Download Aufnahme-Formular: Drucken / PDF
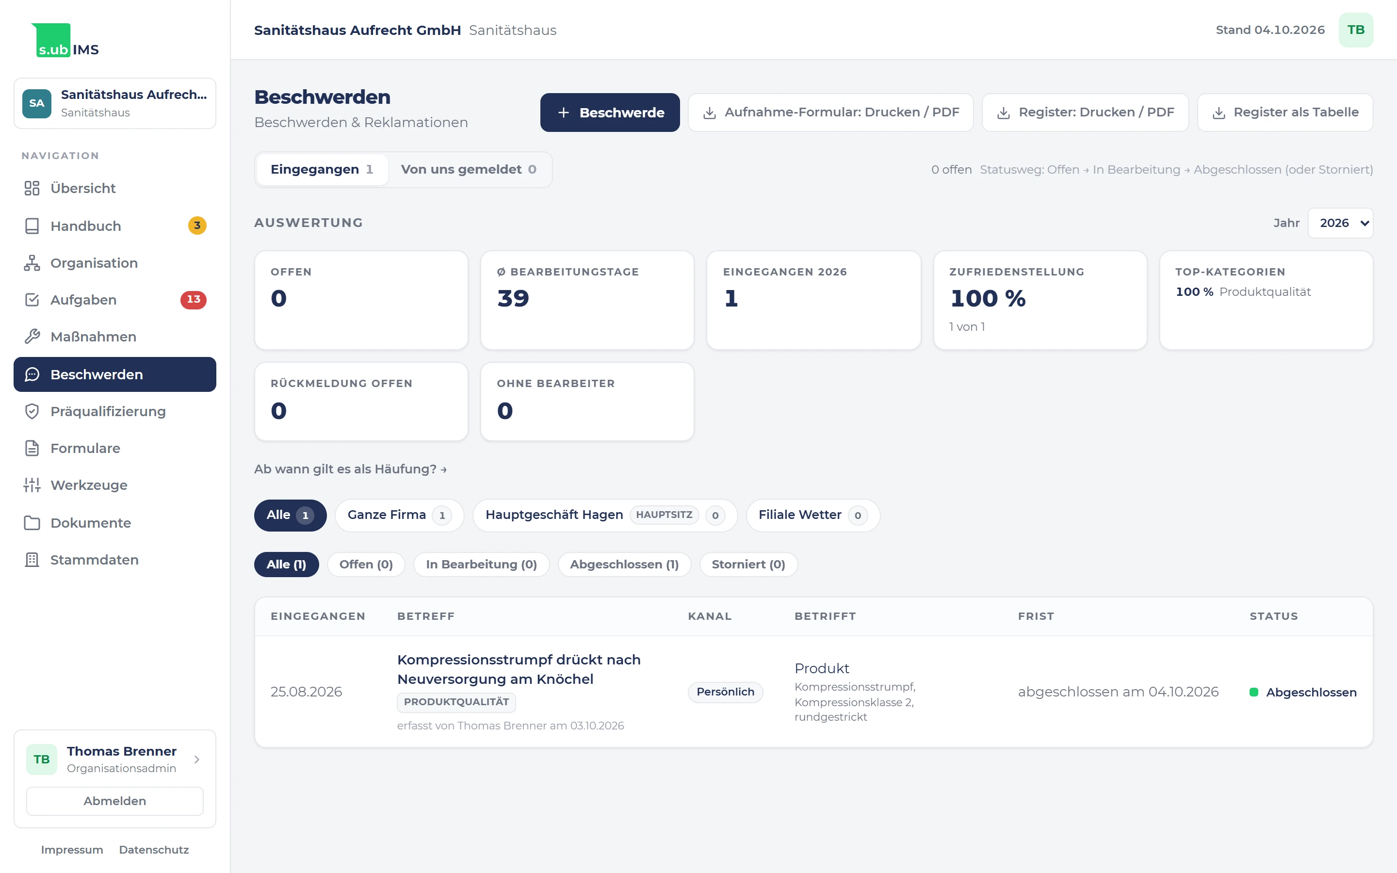The width and height of the screenshot is (1397, 873). pos(830,113)
